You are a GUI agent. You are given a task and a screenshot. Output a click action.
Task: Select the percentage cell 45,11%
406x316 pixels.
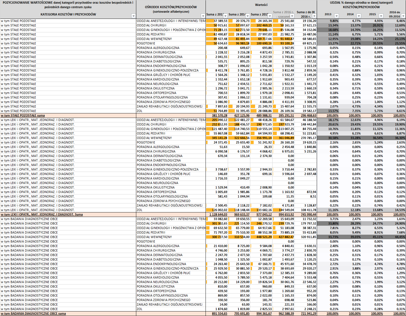[372, 237]
